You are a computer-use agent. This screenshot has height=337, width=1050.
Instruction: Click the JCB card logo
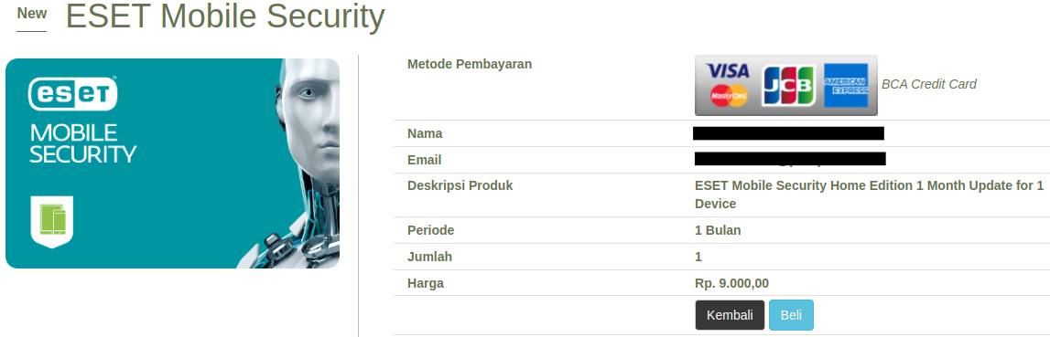click(x=788, y=86)
